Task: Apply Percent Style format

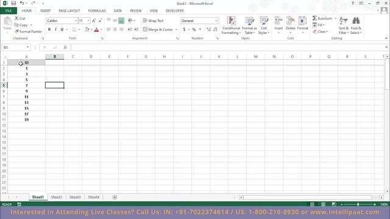Action: (194, 30)
